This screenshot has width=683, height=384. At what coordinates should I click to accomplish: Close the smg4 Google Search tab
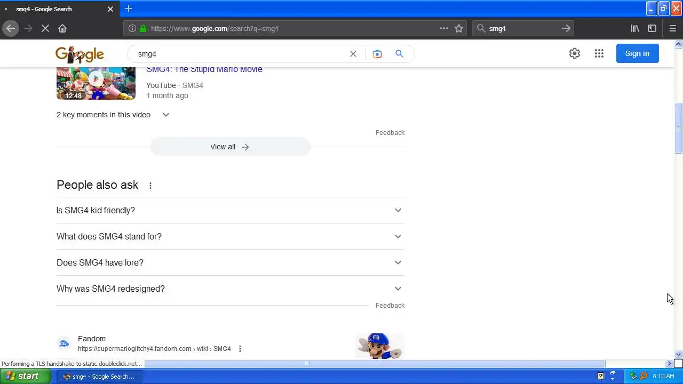tap(110, 9)
